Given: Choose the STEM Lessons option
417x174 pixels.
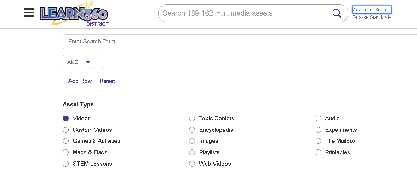Looking at the screenshot, I should (x=66, y=164).
